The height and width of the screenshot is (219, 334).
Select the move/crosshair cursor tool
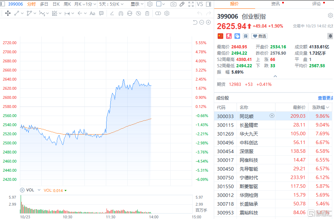point(8,13)
